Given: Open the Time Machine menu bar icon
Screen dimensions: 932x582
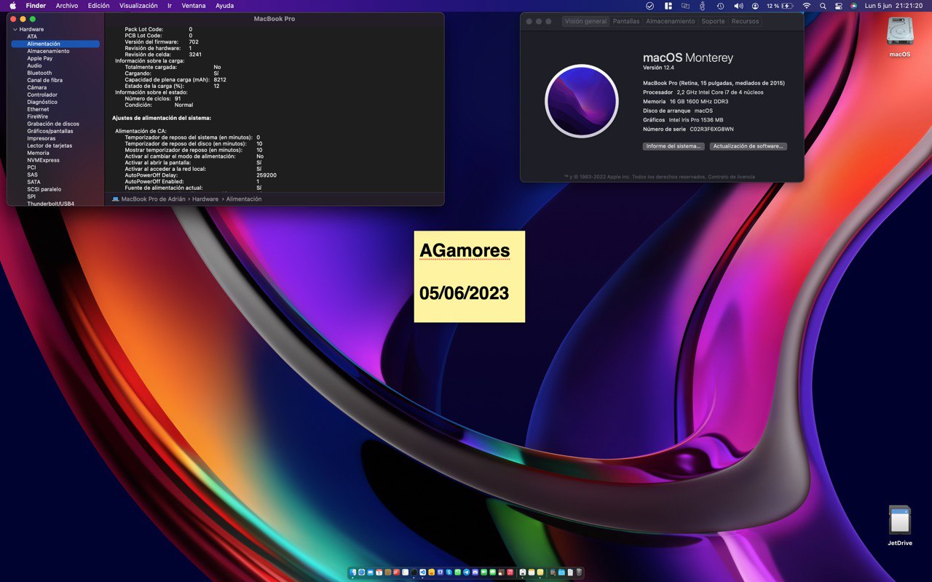Looking at the screenshot, I should coord(720,5).
